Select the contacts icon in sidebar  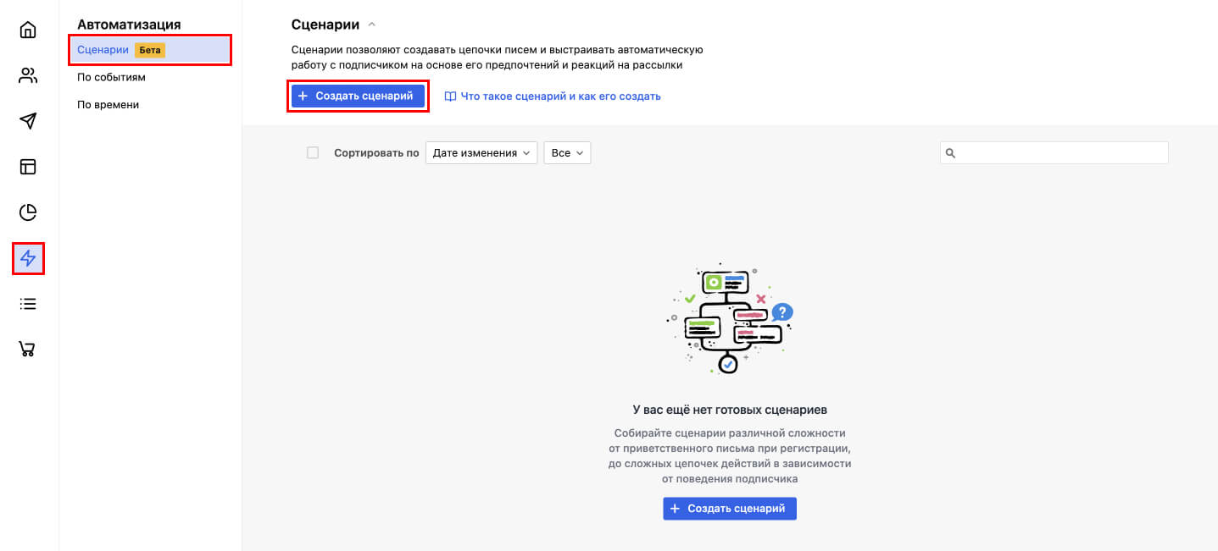click(x=28, y=74)
